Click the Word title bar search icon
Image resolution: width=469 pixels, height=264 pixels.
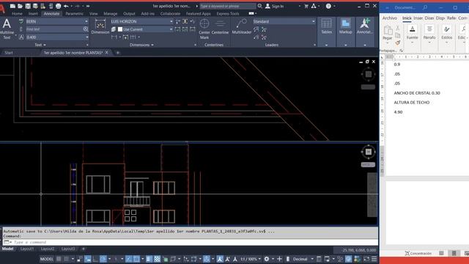pos(425,7)
